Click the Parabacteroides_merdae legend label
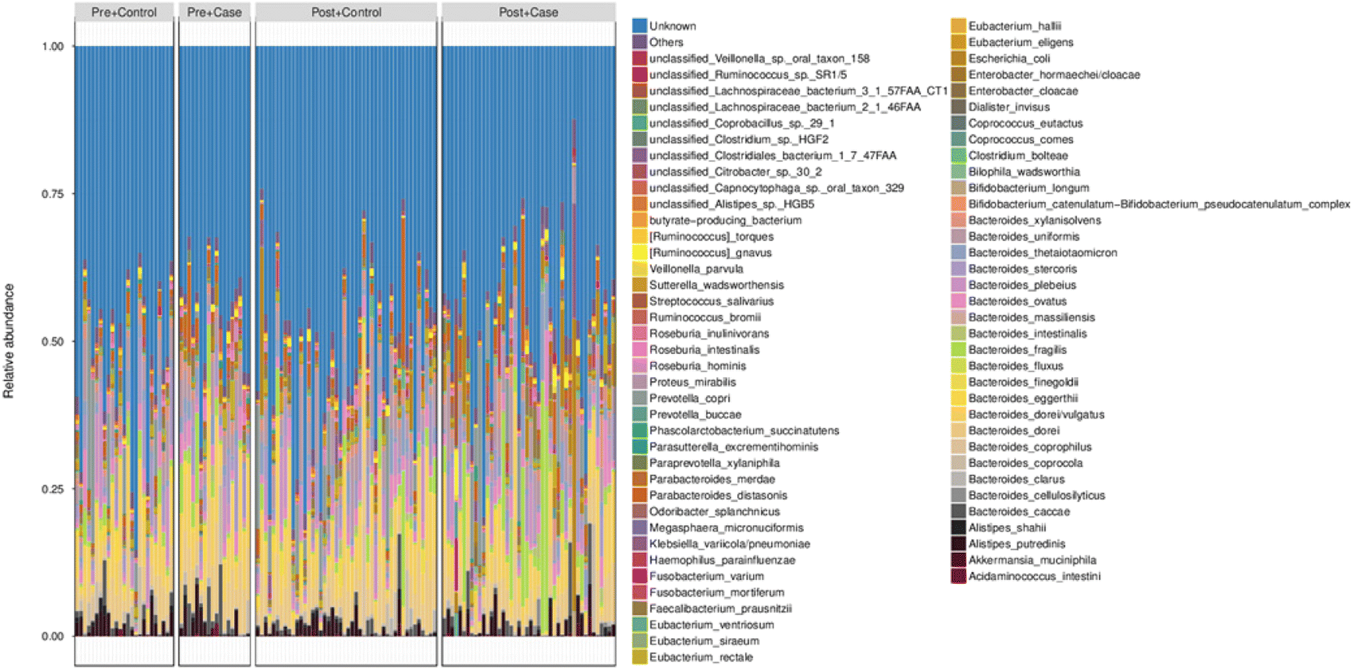The height and width of the screenshot is (670, 1352). click(x=712, y=479)
